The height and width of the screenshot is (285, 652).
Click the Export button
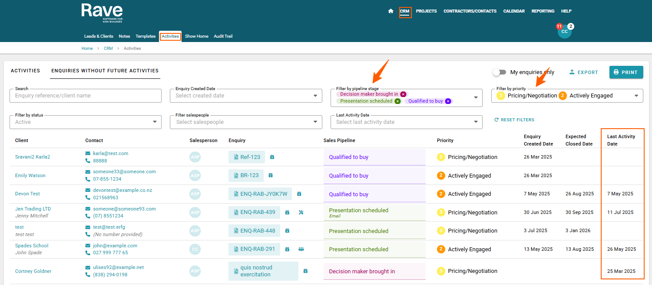click(584, 72)
